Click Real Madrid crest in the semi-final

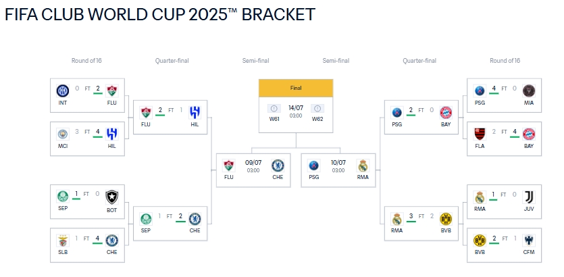click(362, 166)
